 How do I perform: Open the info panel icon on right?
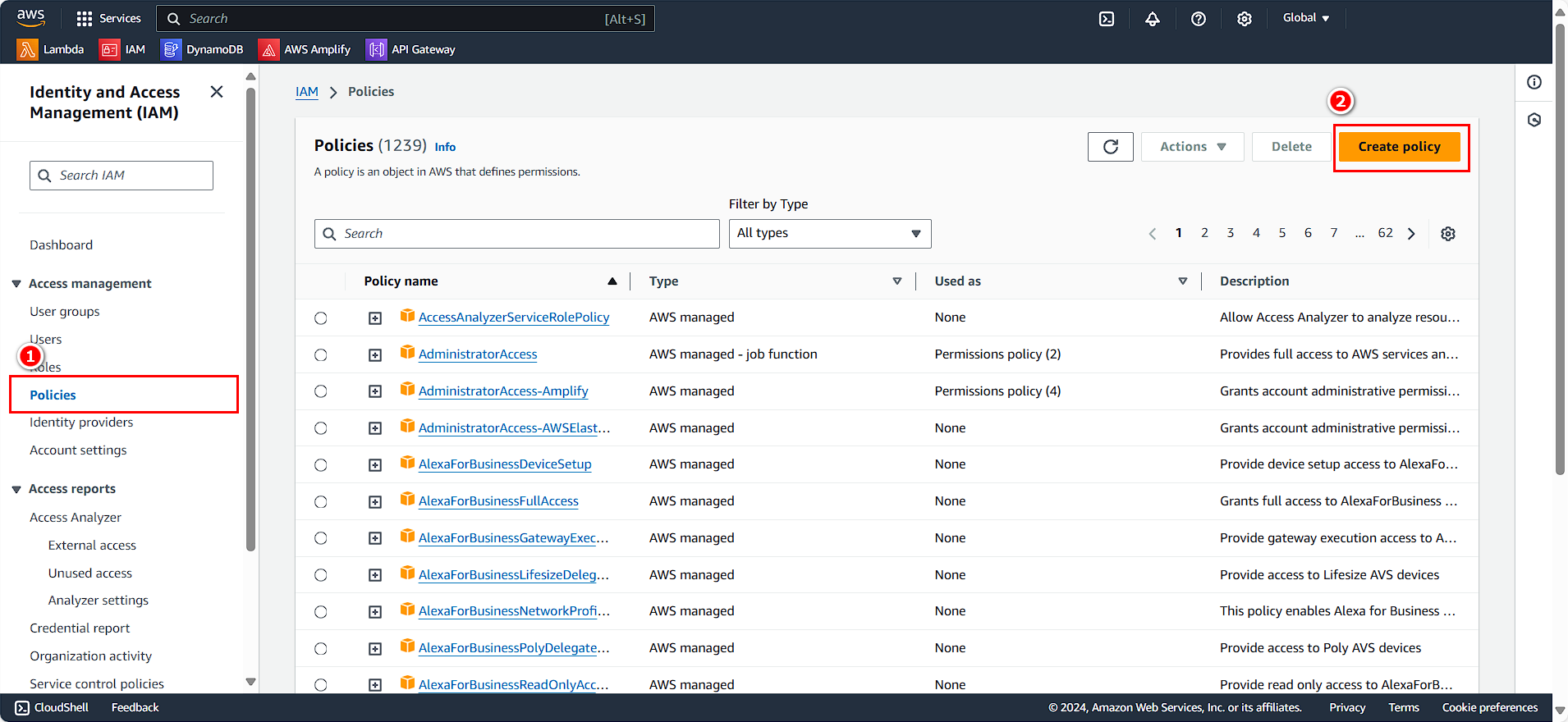tap(1534, 82)
